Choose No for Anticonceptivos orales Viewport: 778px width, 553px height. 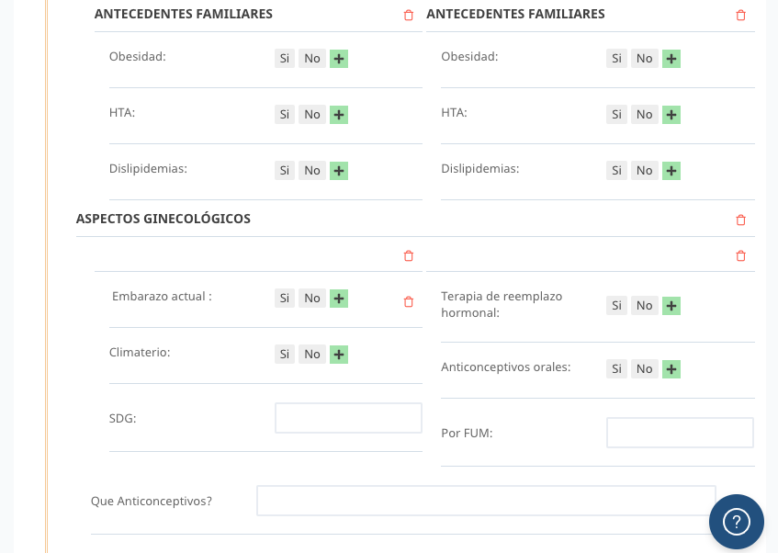pos(645,369)
